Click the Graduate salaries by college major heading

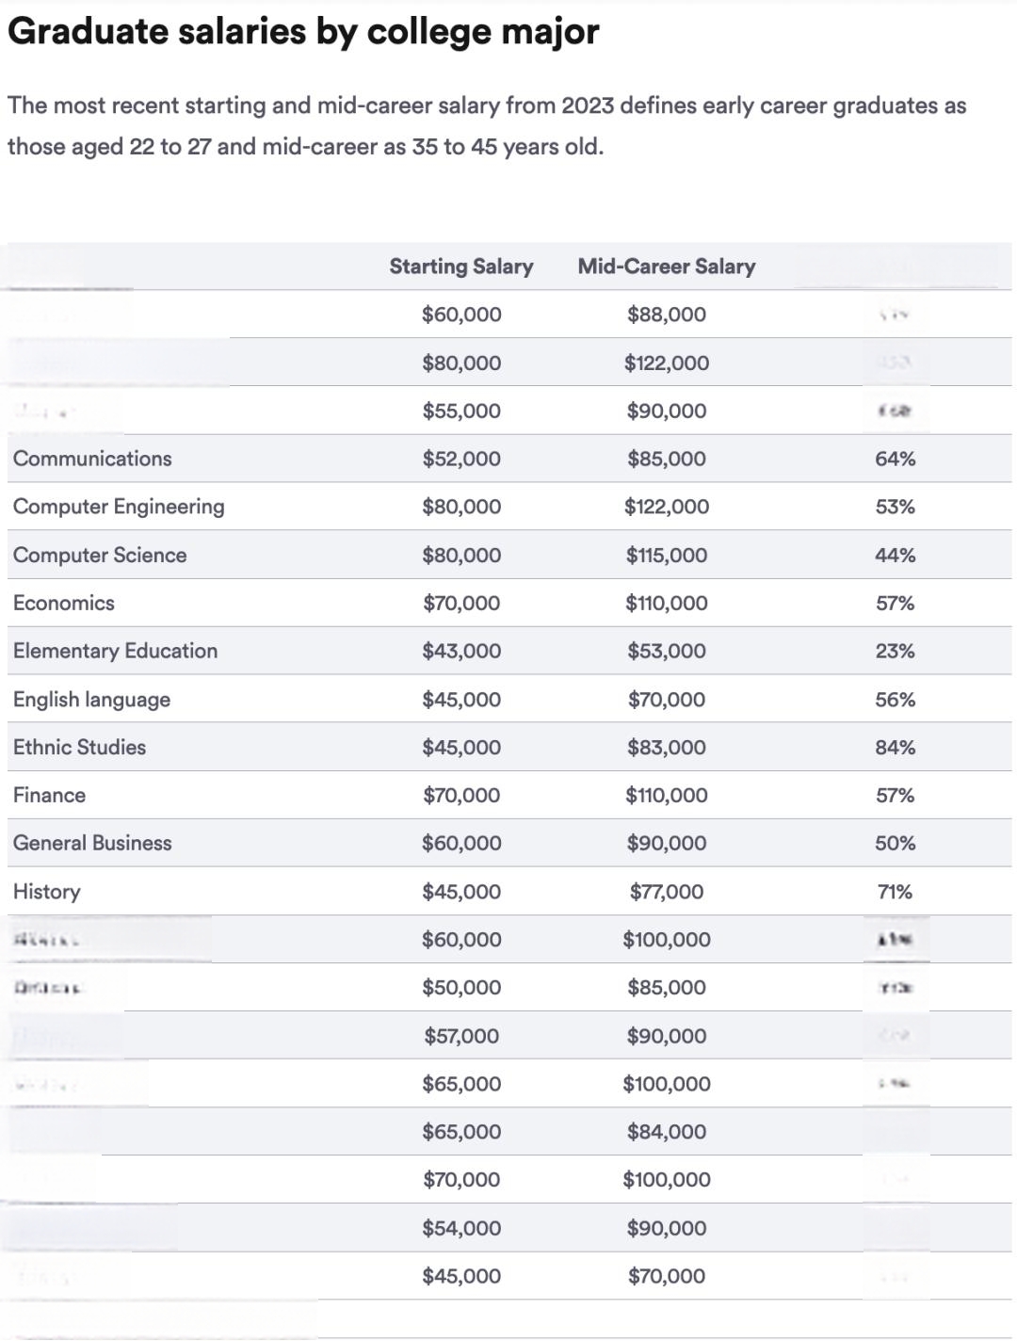[303, 32]
